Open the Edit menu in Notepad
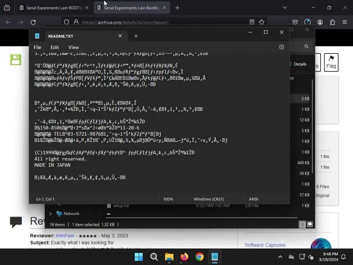This screenshot has height=265, width=353. pos(54,47)
